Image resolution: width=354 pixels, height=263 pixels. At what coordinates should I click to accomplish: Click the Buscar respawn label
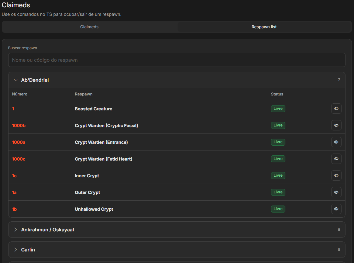pos(22,48)
